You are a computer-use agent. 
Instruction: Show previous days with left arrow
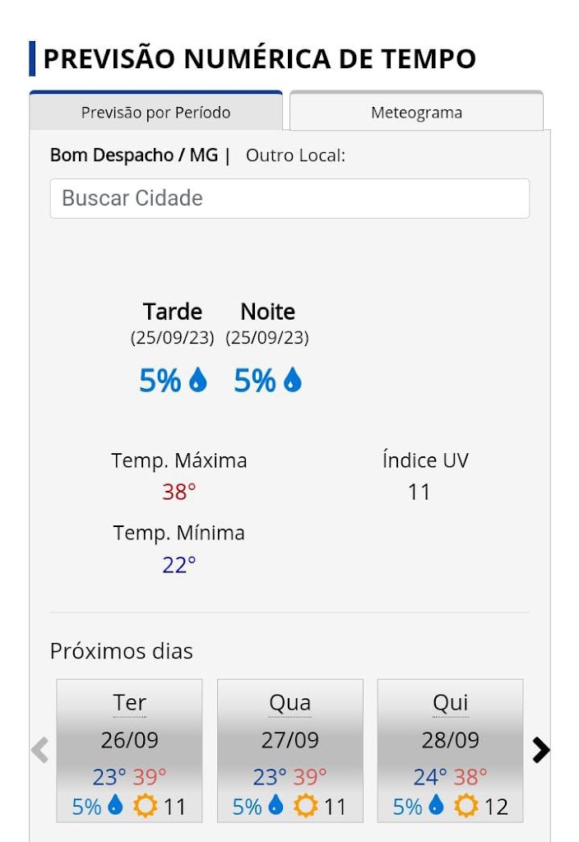coord(39,750)
